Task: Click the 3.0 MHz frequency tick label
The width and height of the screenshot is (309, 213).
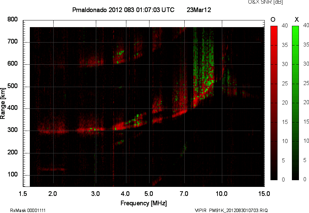Action: click(96, 194)
